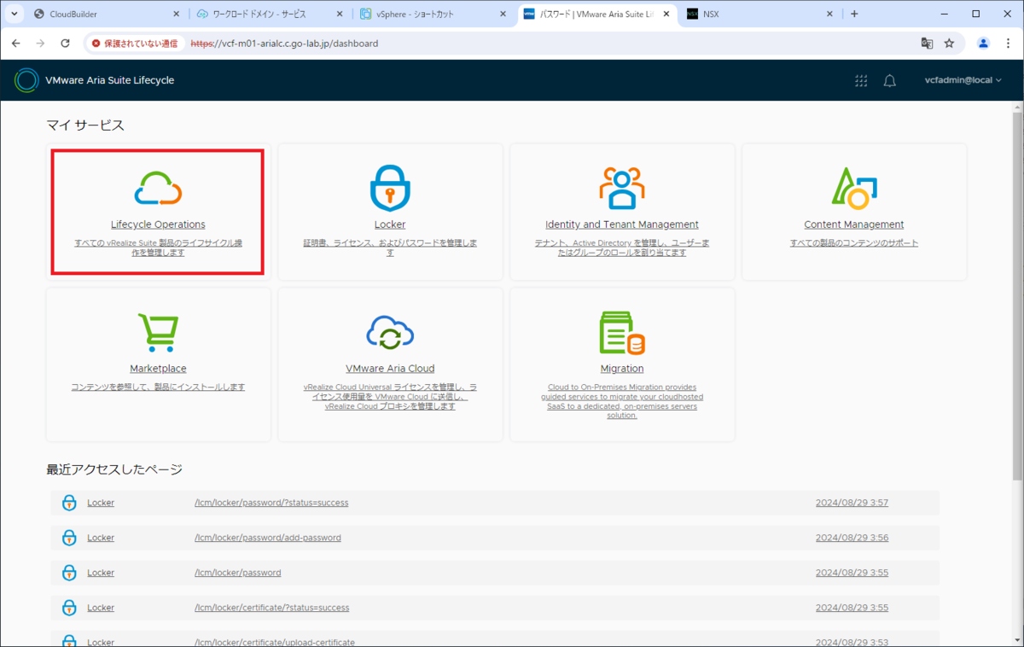Viewport: 1024px width, 647px height.
Task: Open the Locker padlock icon tile
Action: (x=390, y=188)
